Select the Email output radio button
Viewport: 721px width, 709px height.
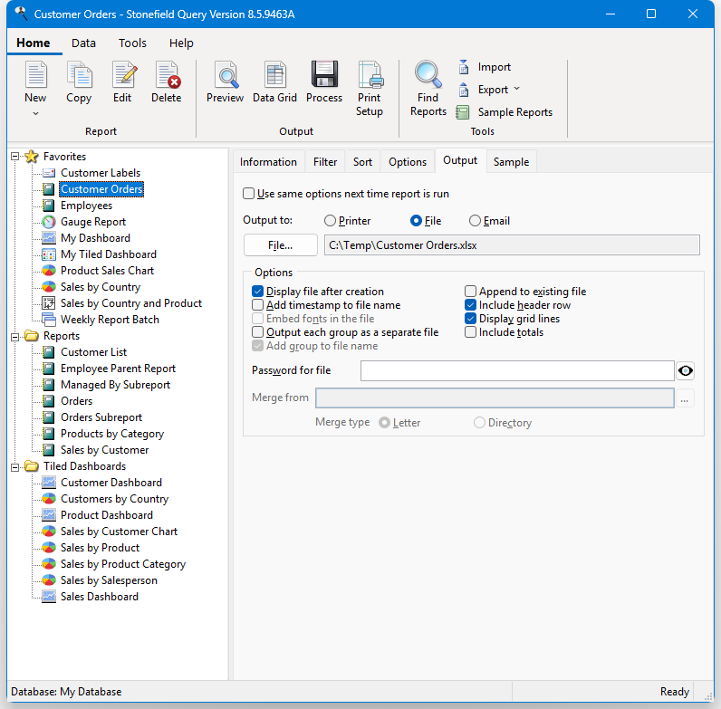475,221
